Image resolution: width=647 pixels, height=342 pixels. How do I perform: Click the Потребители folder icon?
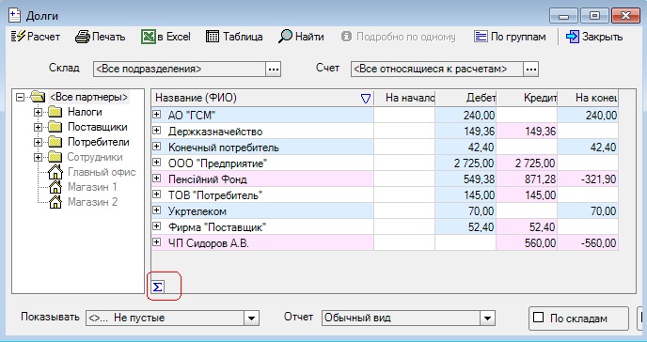pos(55,142)
